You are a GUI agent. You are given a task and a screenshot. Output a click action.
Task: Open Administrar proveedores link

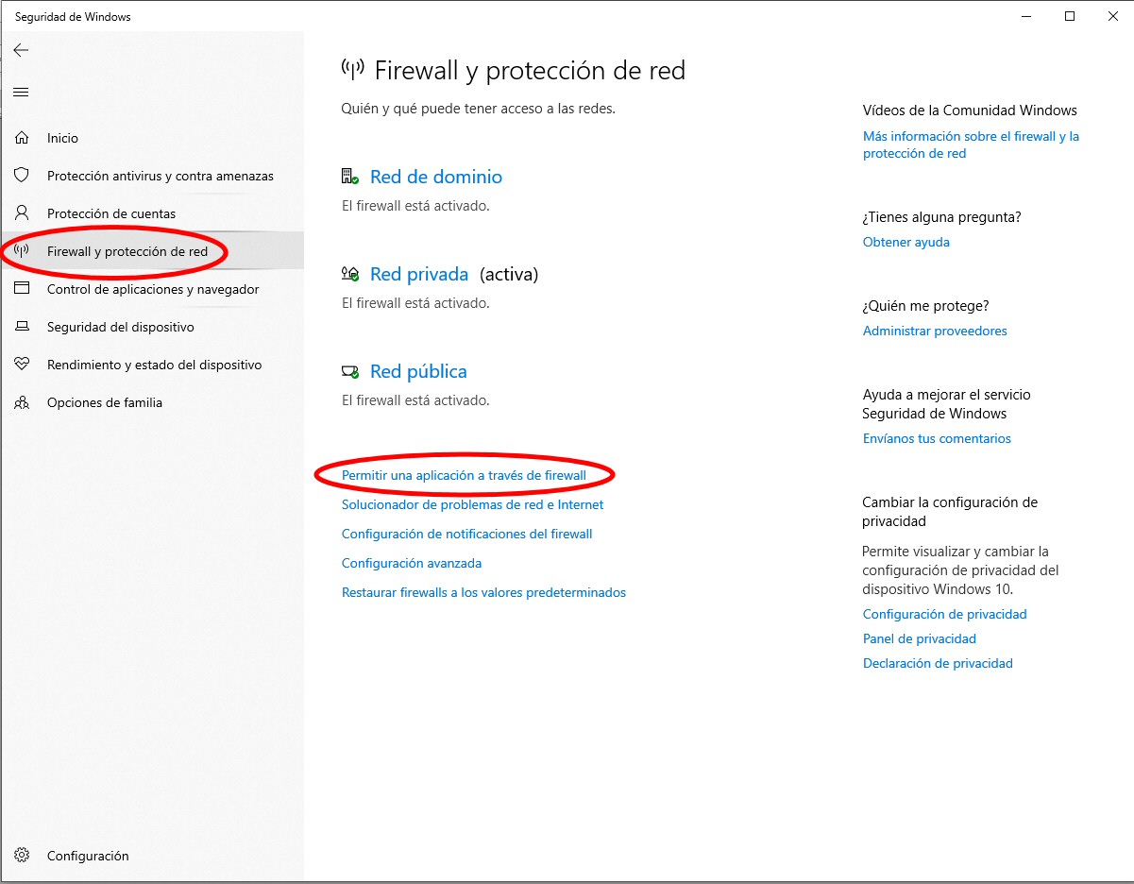935,331
